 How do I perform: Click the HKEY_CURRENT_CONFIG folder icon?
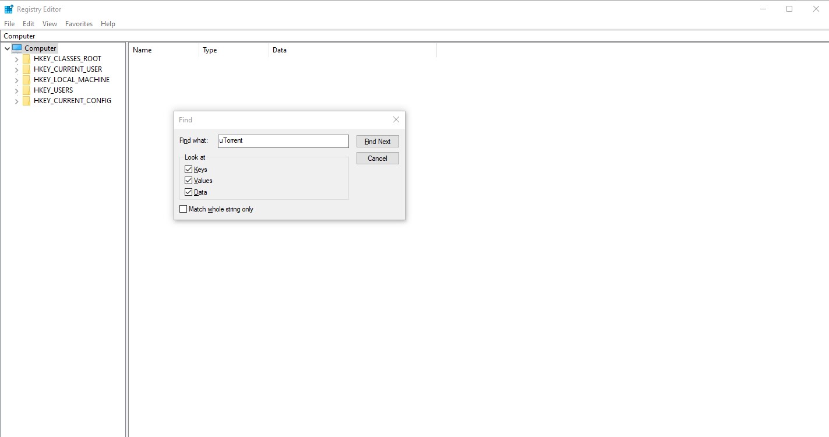pyautogui.click(x=26, y=101)
